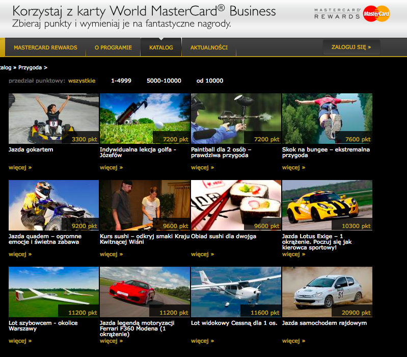Viewport: 407px width, 357px height.
Task: Open the quad ride thumbnail
Action: point(53,205)
